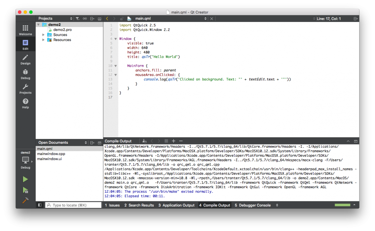
Task: Open the Application Output tab
Action: (x=176, y=205)
